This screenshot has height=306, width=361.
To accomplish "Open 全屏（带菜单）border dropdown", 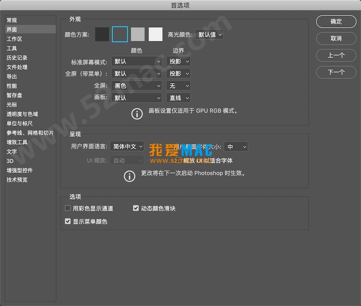I will point(178,74).
